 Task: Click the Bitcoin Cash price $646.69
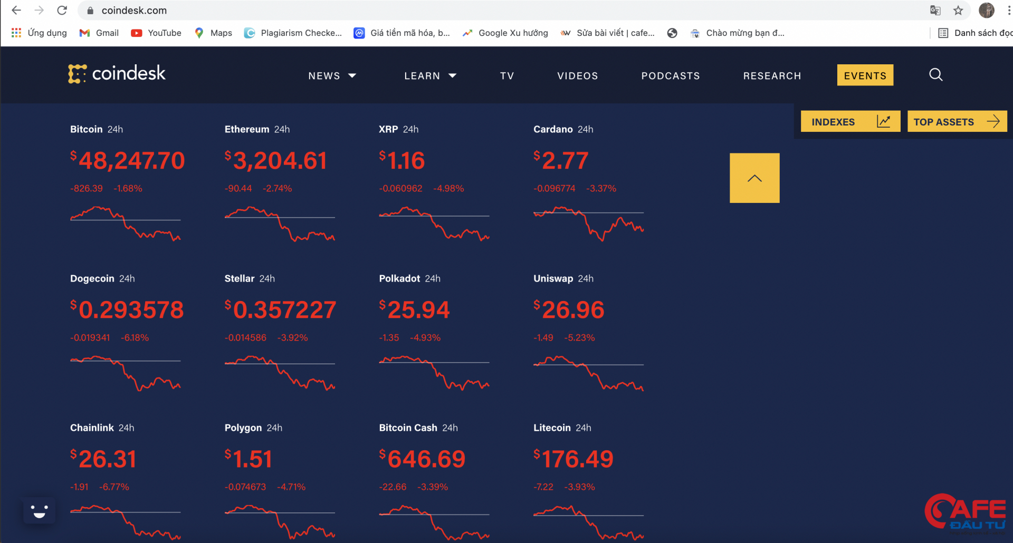423,459
